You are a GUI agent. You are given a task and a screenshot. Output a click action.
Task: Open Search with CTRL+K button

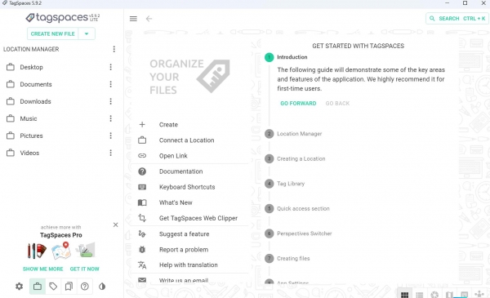tap(457, 19)
